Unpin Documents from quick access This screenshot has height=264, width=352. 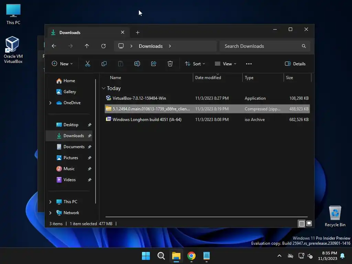pyautogui.click(x=90, y=147)
